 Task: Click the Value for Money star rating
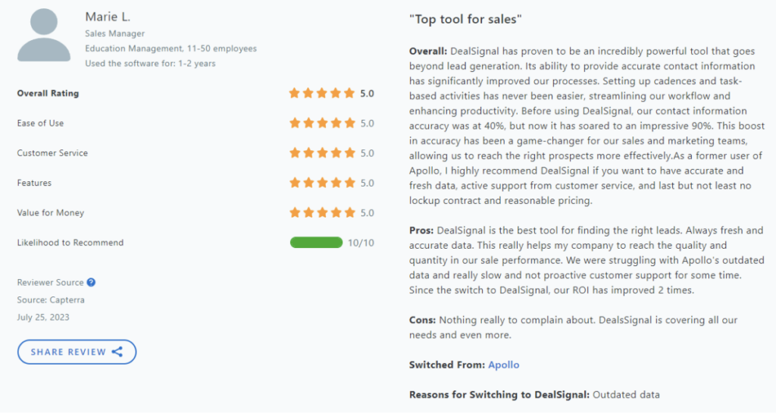pos(322,212)
